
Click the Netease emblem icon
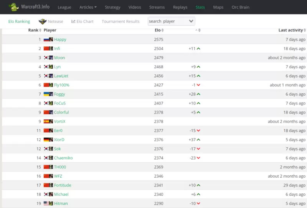[x=43, y=21]
